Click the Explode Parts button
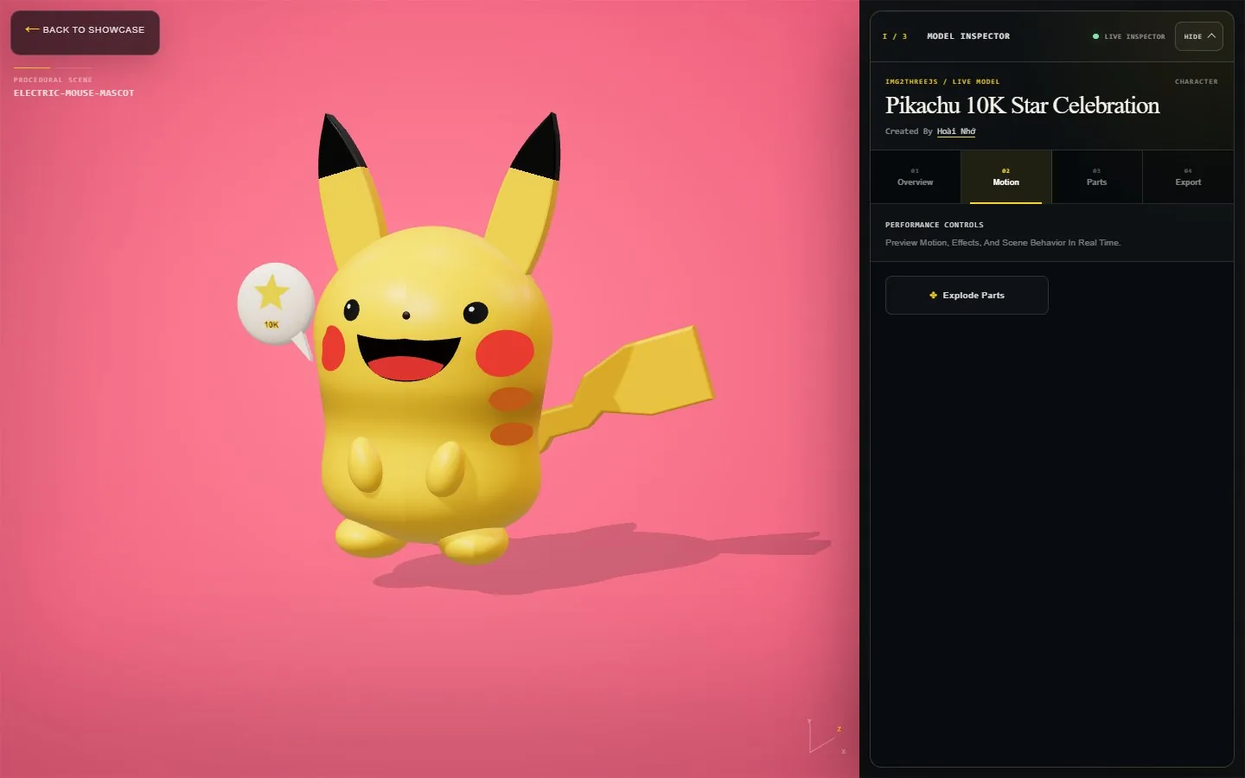This screenshot has height=778, width=1245. pyautogui.click(x=967, y=296)
